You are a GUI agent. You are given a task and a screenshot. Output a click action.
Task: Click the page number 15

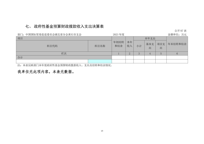tap(102, 131)
